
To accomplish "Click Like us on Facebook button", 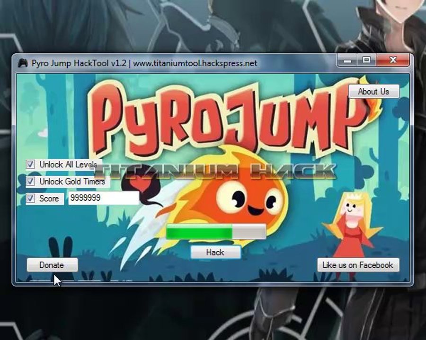I will (358, 265).
